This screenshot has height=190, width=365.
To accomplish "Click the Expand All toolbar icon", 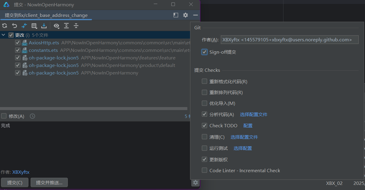I will (x=66, y=26).
